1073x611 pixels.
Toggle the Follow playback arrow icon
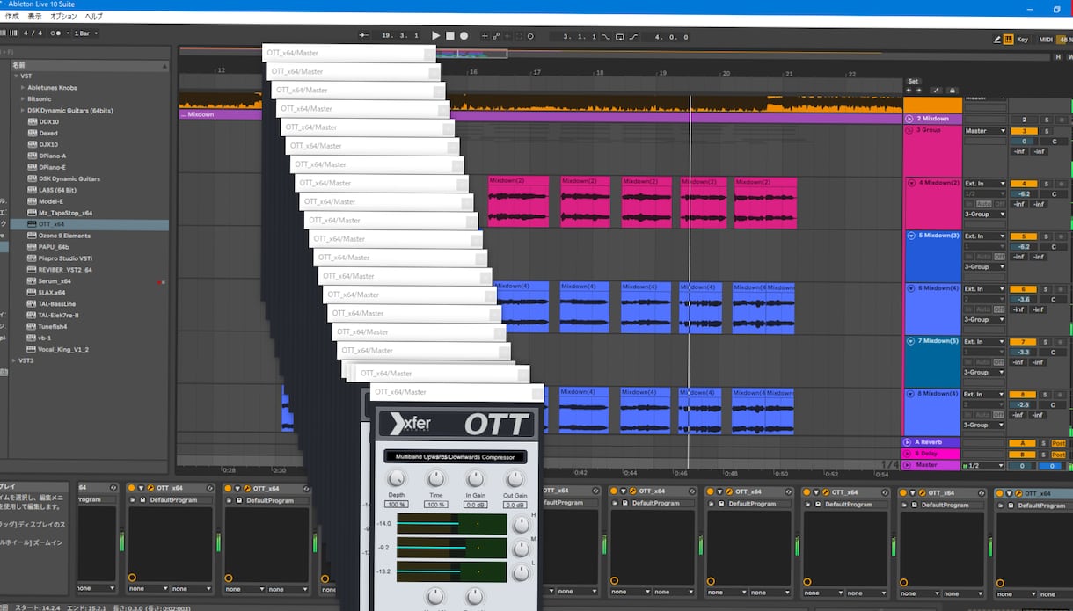(364, 36)
